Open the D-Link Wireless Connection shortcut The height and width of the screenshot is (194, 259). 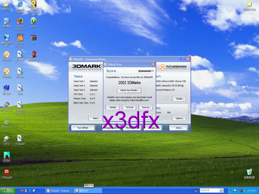pos(20,40)
